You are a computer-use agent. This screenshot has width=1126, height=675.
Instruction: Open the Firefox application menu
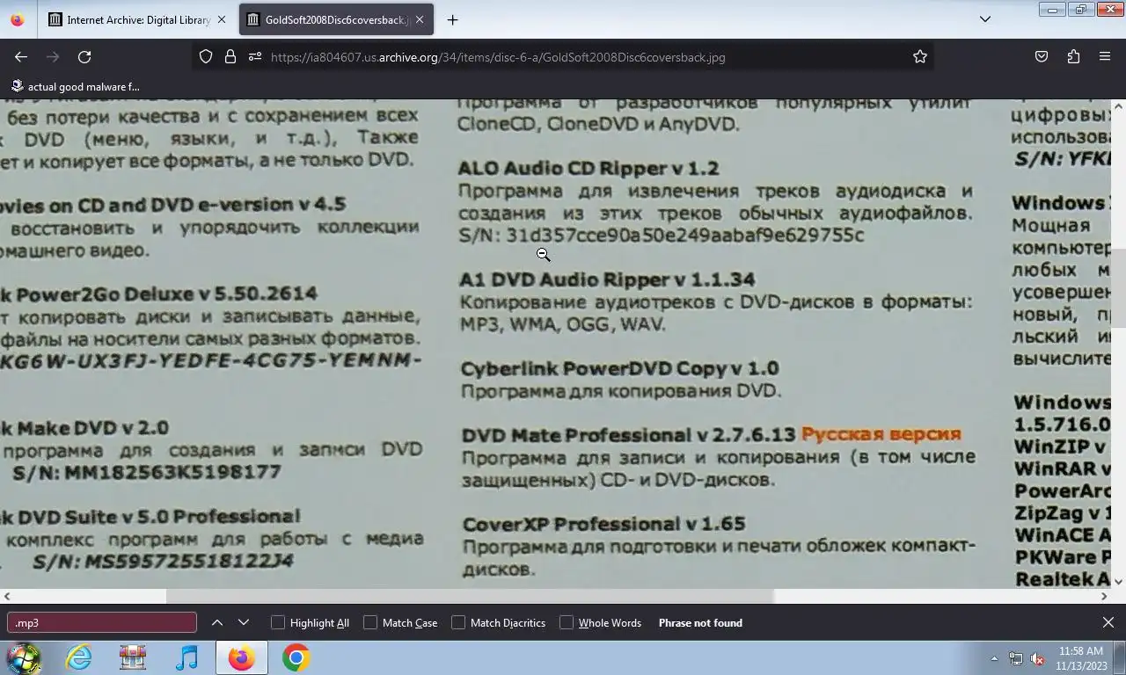click(x=1105, y=57)
